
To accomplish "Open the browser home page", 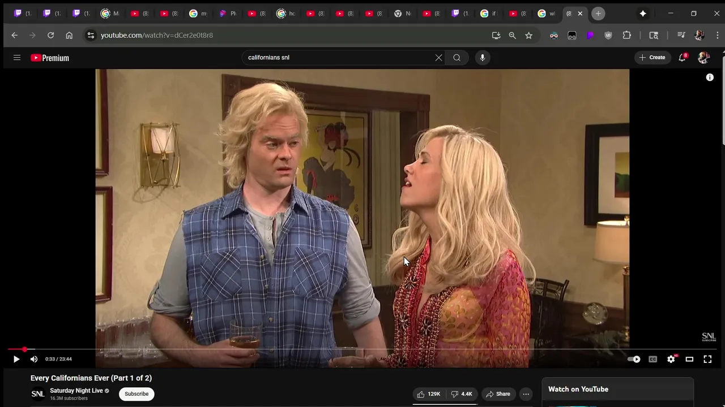I will pyautogui.click(x=69, y=35).
